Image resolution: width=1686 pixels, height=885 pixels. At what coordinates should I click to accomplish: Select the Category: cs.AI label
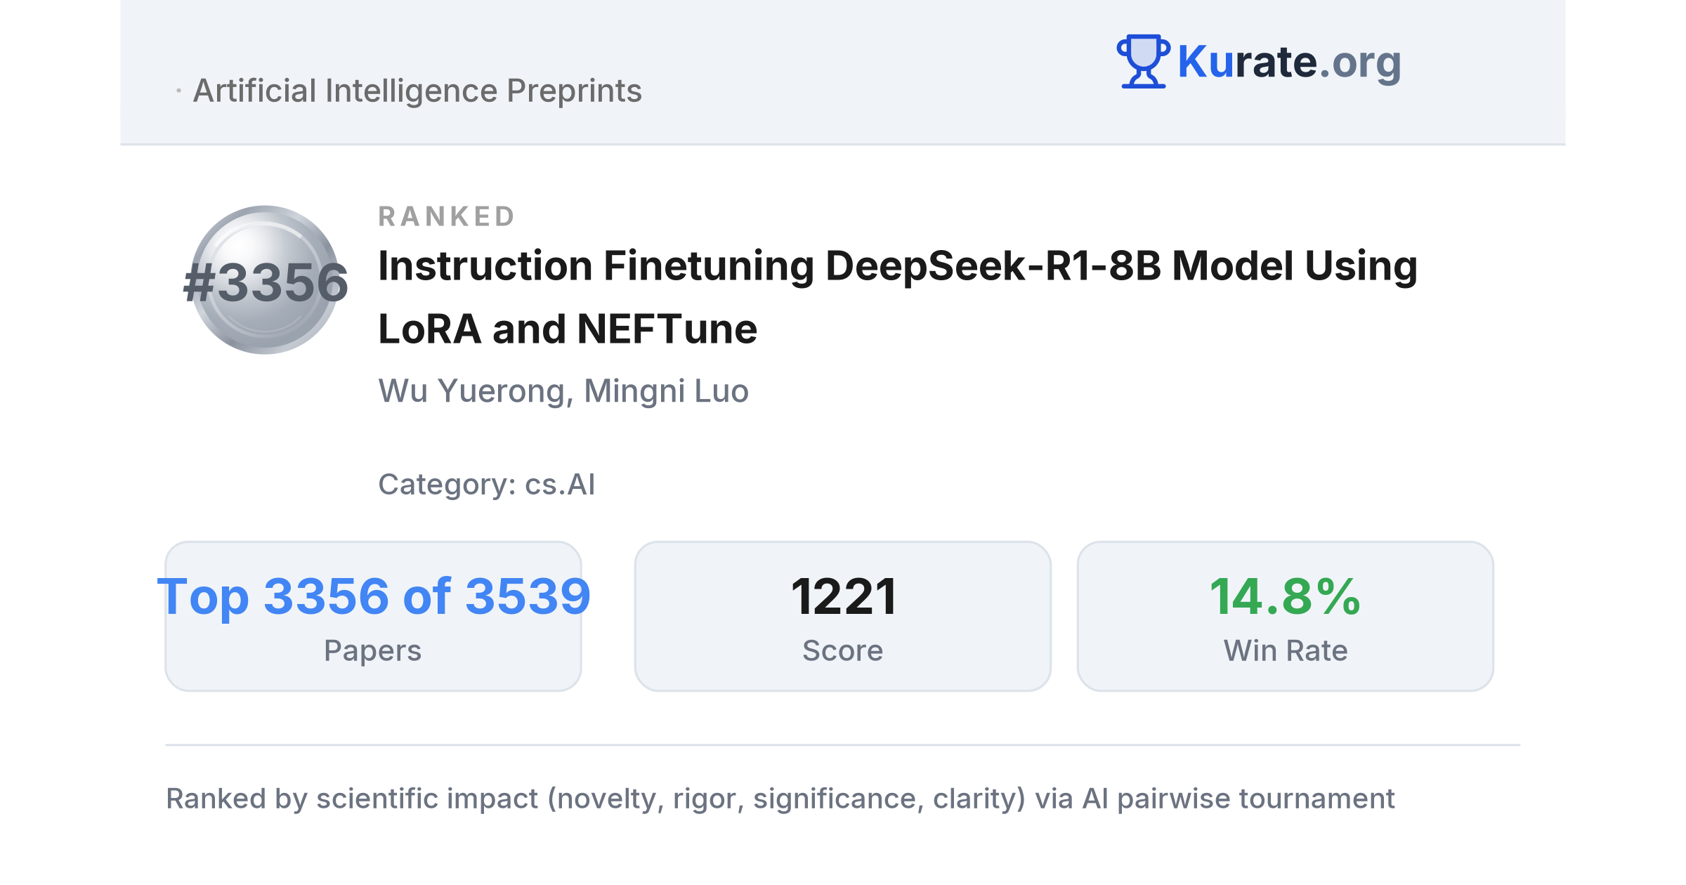point(486,484)
